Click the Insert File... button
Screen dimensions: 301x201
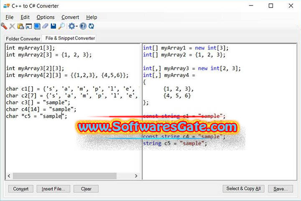pos(54,189)
